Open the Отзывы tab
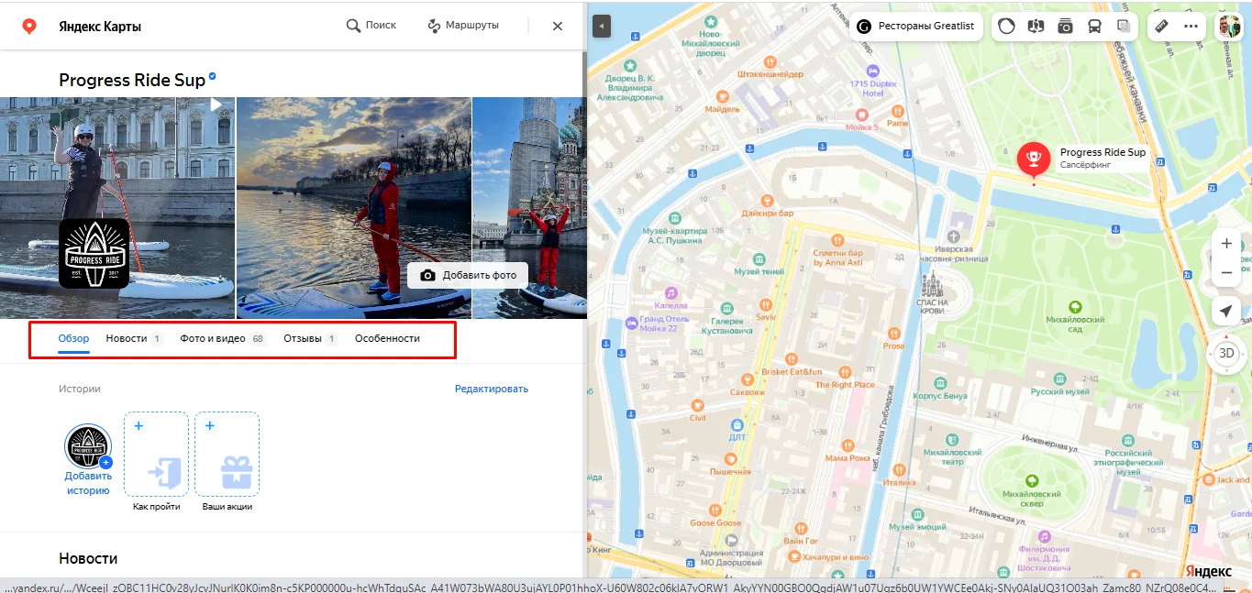The width and height of the screenshot is (1252, 593). pos(311,338)
